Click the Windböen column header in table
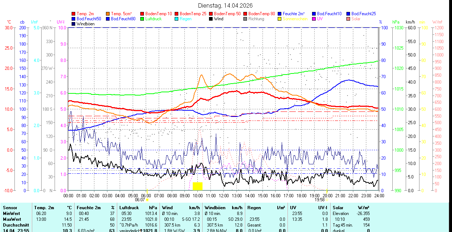 (x=214, y=208)
